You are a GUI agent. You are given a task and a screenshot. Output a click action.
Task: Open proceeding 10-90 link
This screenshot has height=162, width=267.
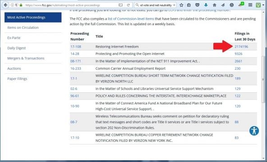pos(75,106)
